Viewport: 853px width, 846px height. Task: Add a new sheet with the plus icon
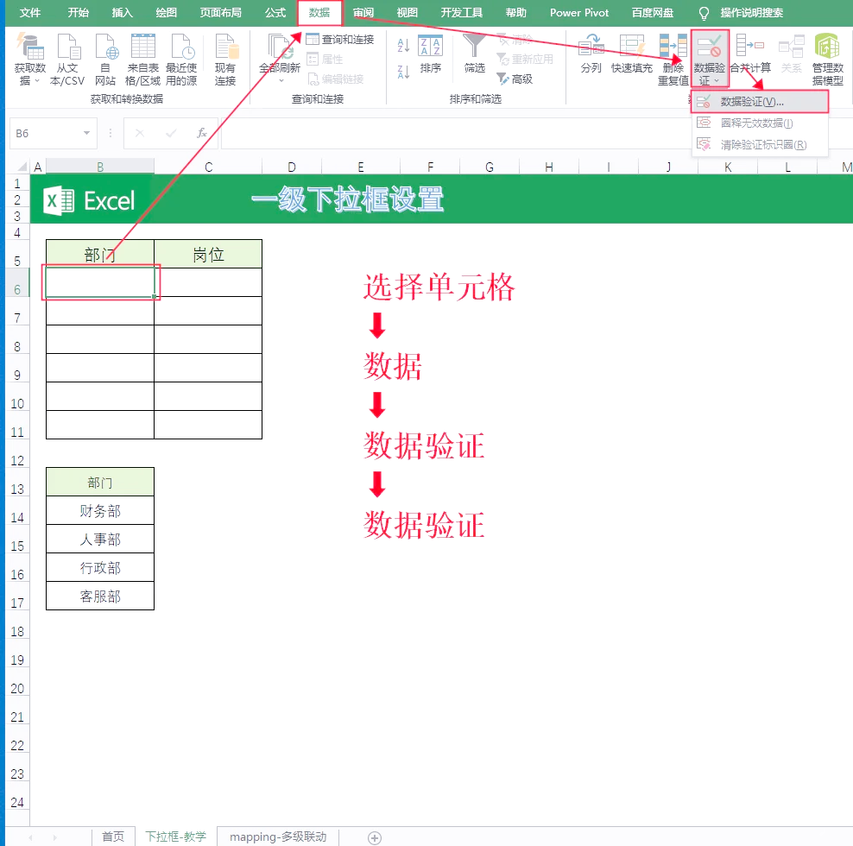point(375,838)
